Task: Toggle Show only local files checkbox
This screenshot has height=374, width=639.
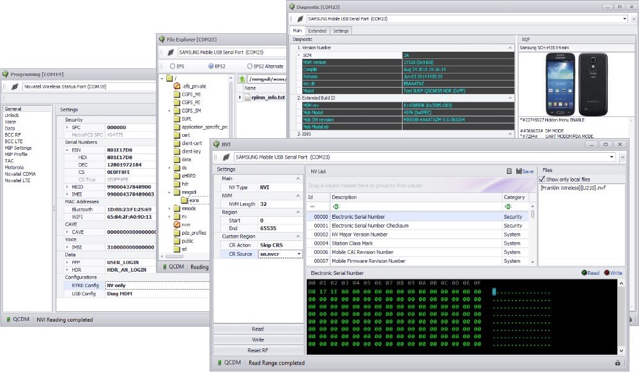Action: click(542, 179)
